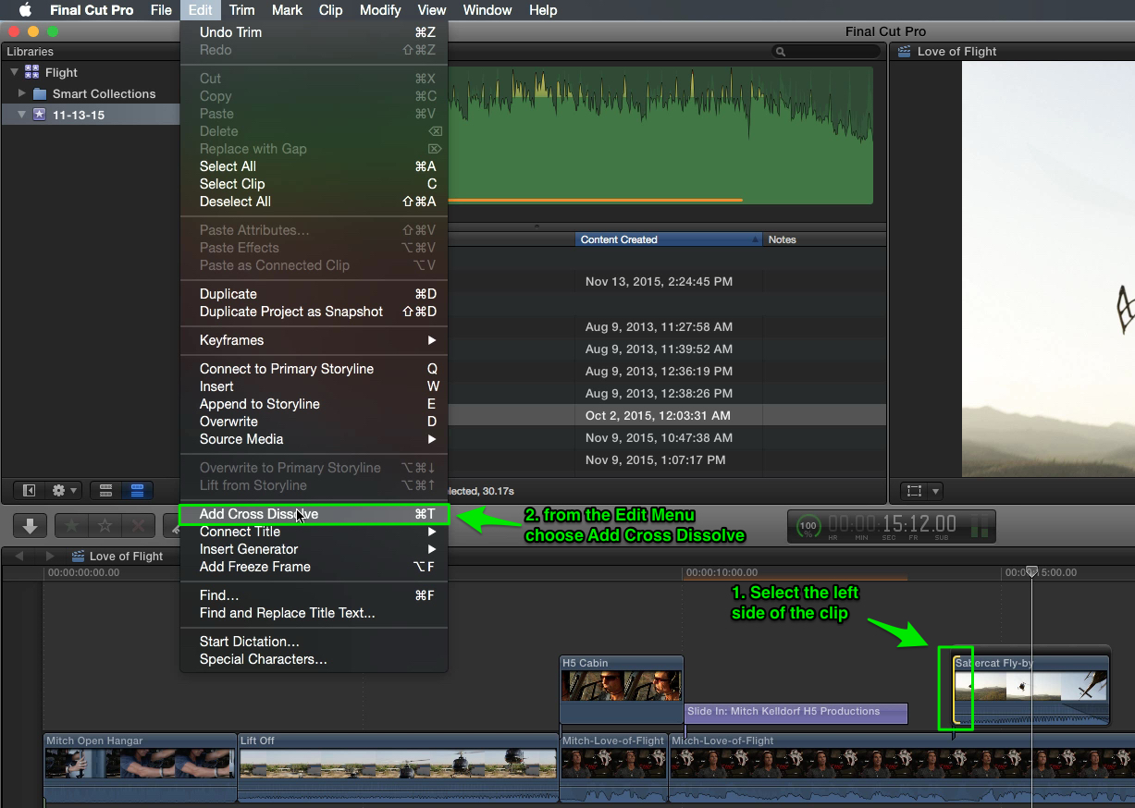Choose Add Cross Dissolve from Edit menu
The image size is (1135, 808).
(x=315, y=514)
